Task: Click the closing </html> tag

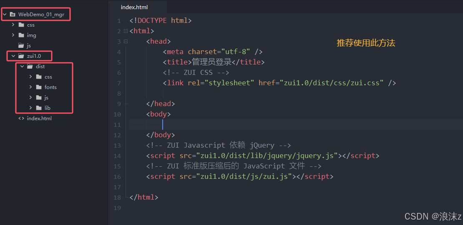Action: coord(144,197)
